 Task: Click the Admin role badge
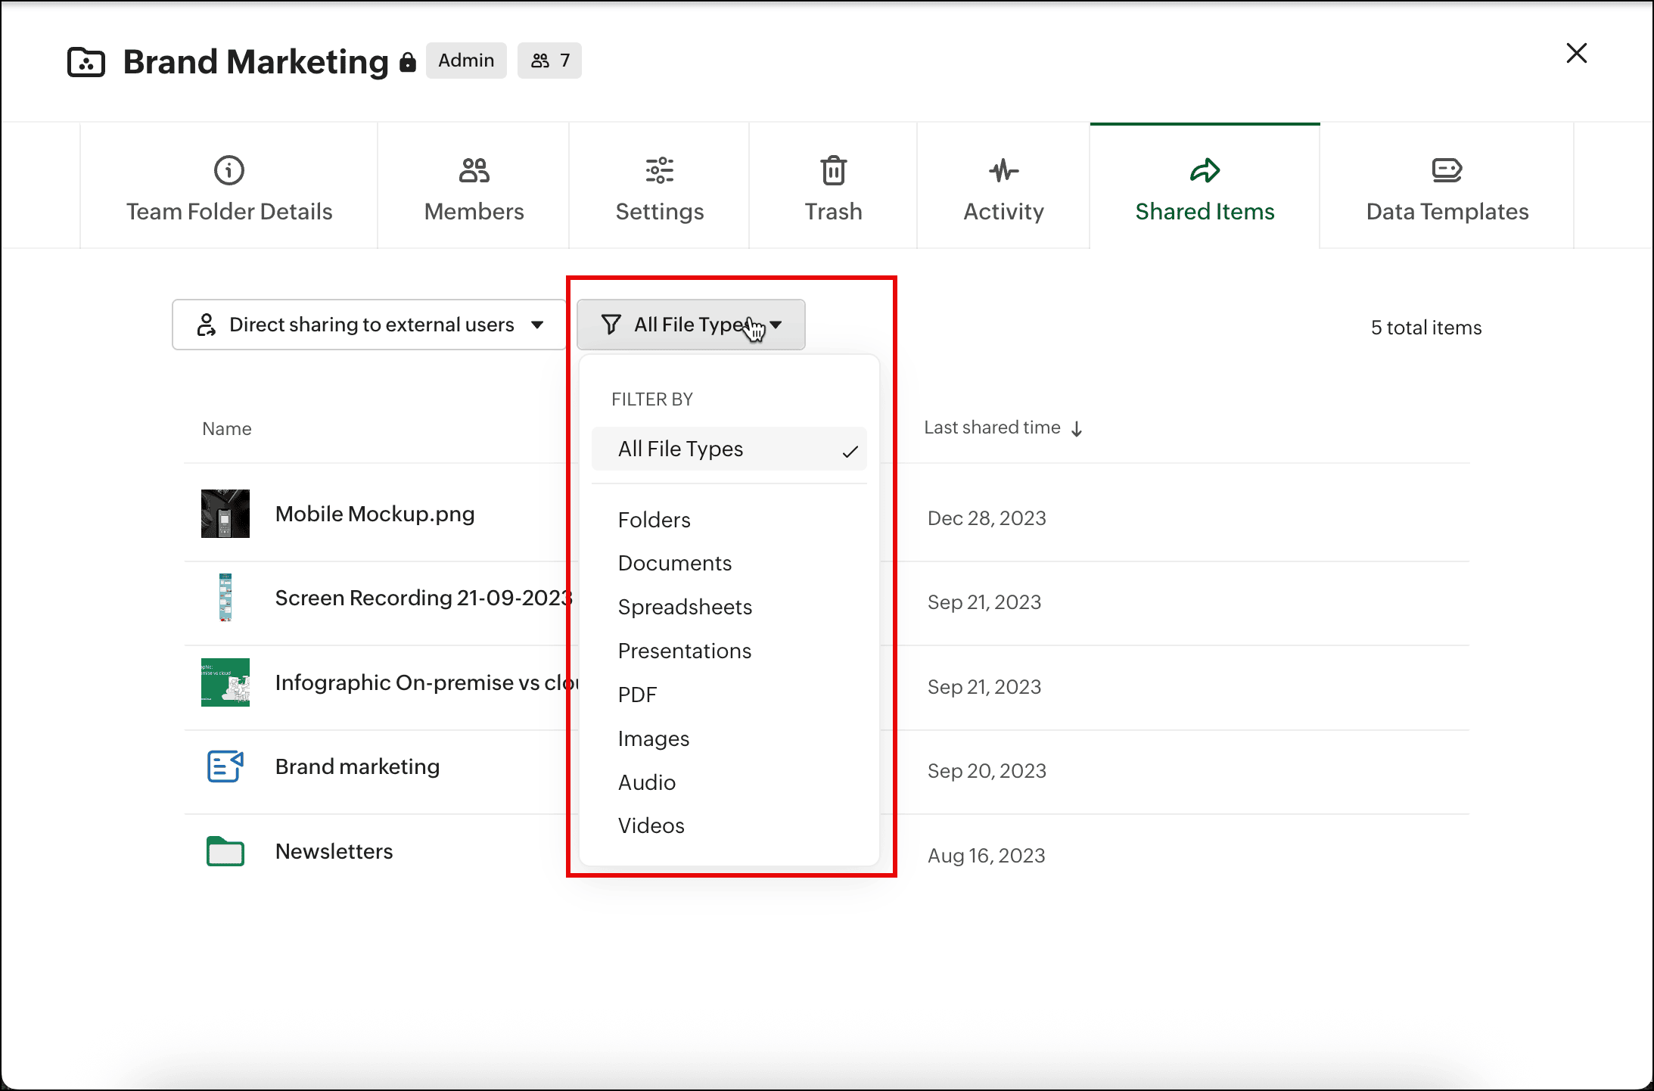pyautogui.click(x=466, y=61)
